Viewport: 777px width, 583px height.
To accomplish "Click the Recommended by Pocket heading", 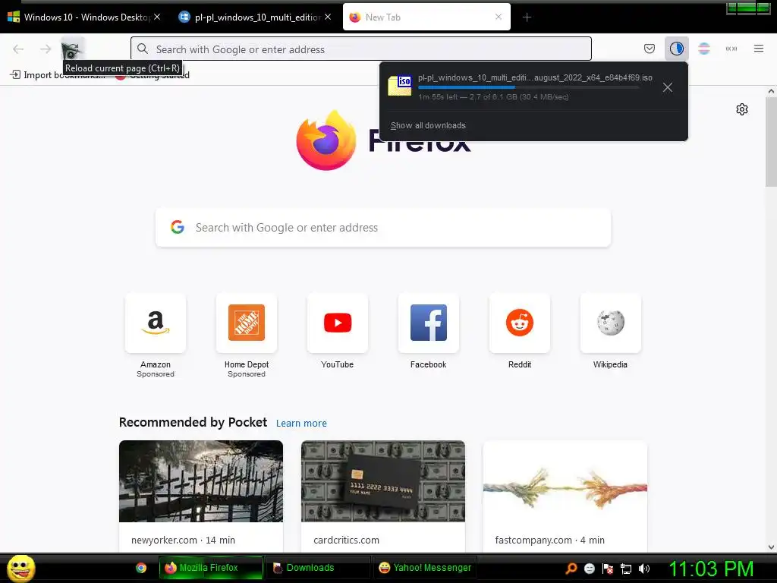I will click(x=193, y=422).
